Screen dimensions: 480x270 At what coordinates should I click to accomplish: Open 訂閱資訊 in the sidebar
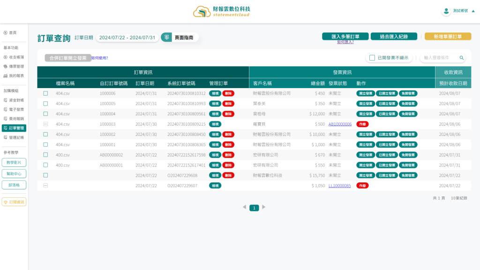(14, 202)
